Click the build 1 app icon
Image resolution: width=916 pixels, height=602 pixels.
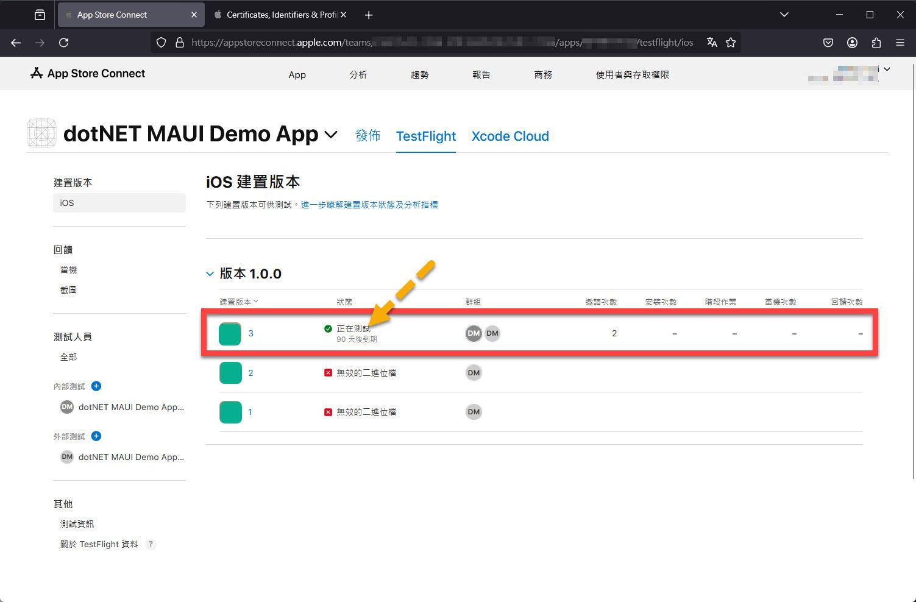pos(230,412)
